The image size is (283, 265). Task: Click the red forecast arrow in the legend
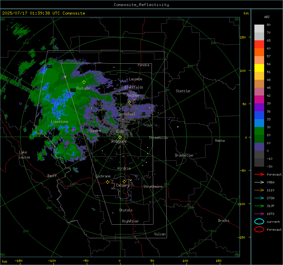click(x=259, y=174)
